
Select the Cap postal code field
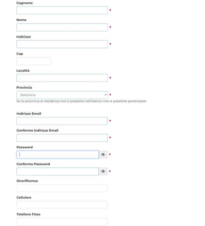tap(33, 61)
